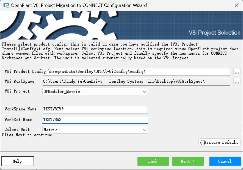Go Back to previous wizard step
Image resolution: width=243 pixels, height=170 pixels.
153,161
